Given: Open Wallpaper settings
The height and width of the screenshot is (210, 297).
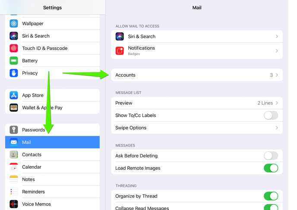Looking at the screenshot, I should (53, 23).
